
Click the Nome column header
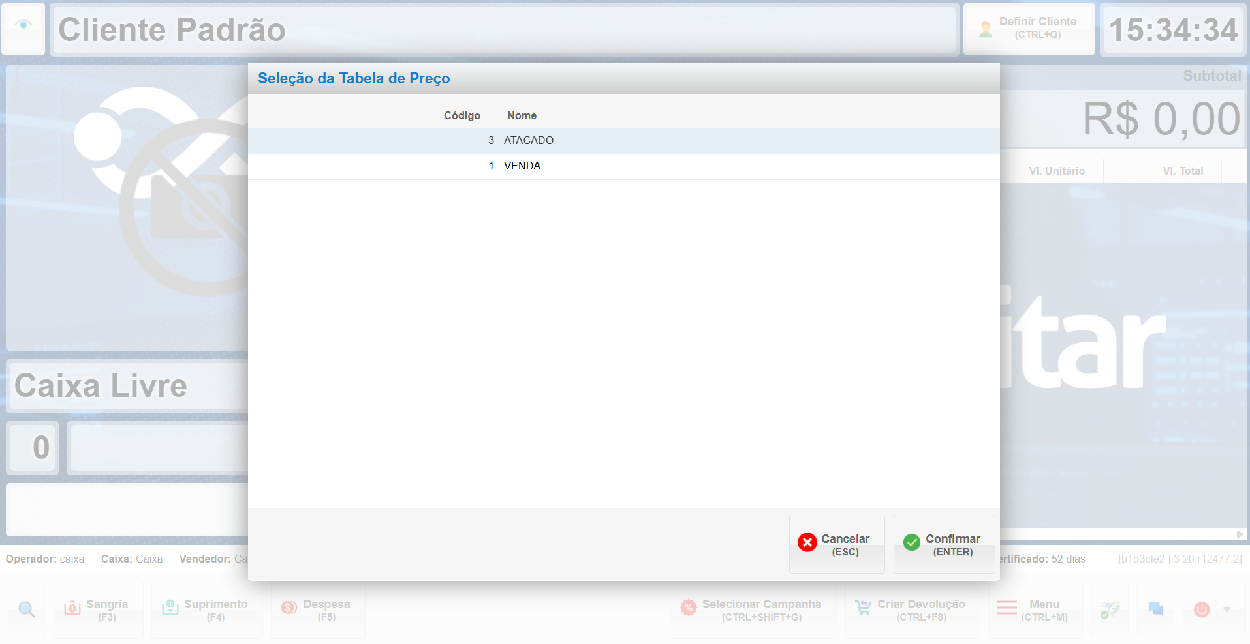[x=522, y=116]
